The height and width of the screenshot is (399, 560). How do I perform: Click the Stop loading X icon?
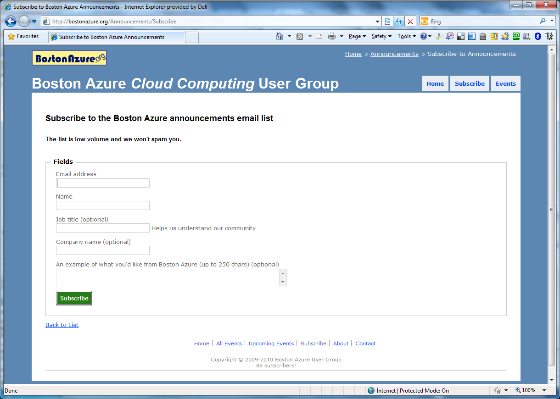410,21
